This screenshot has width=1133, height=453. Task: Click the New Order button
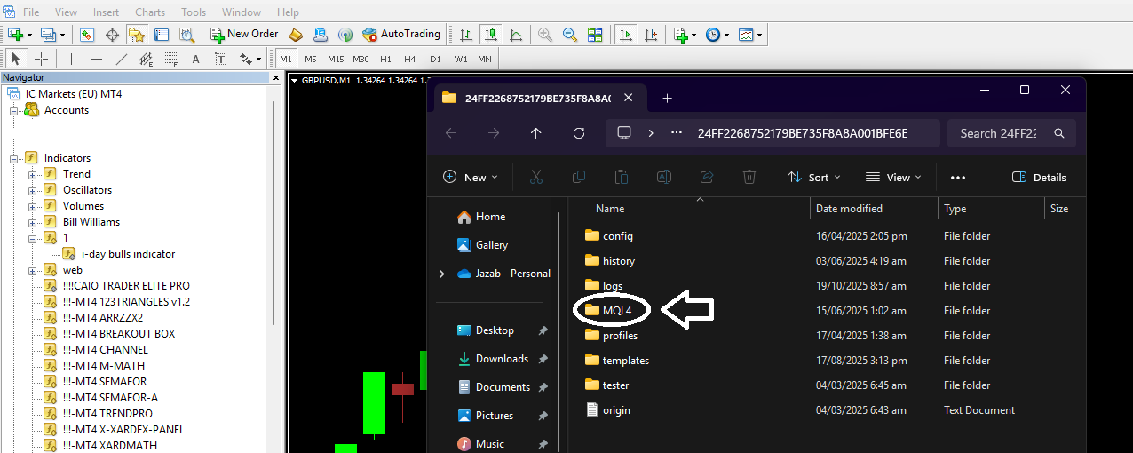click(x=244, y=35)
